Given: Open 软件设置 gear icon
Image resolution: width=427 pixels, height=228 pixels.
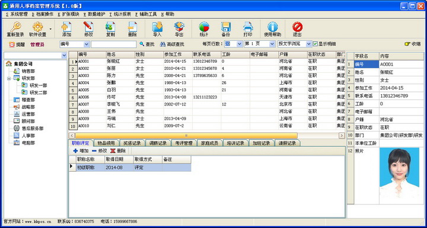Looking at the screenshot, I should click(37, 27).
